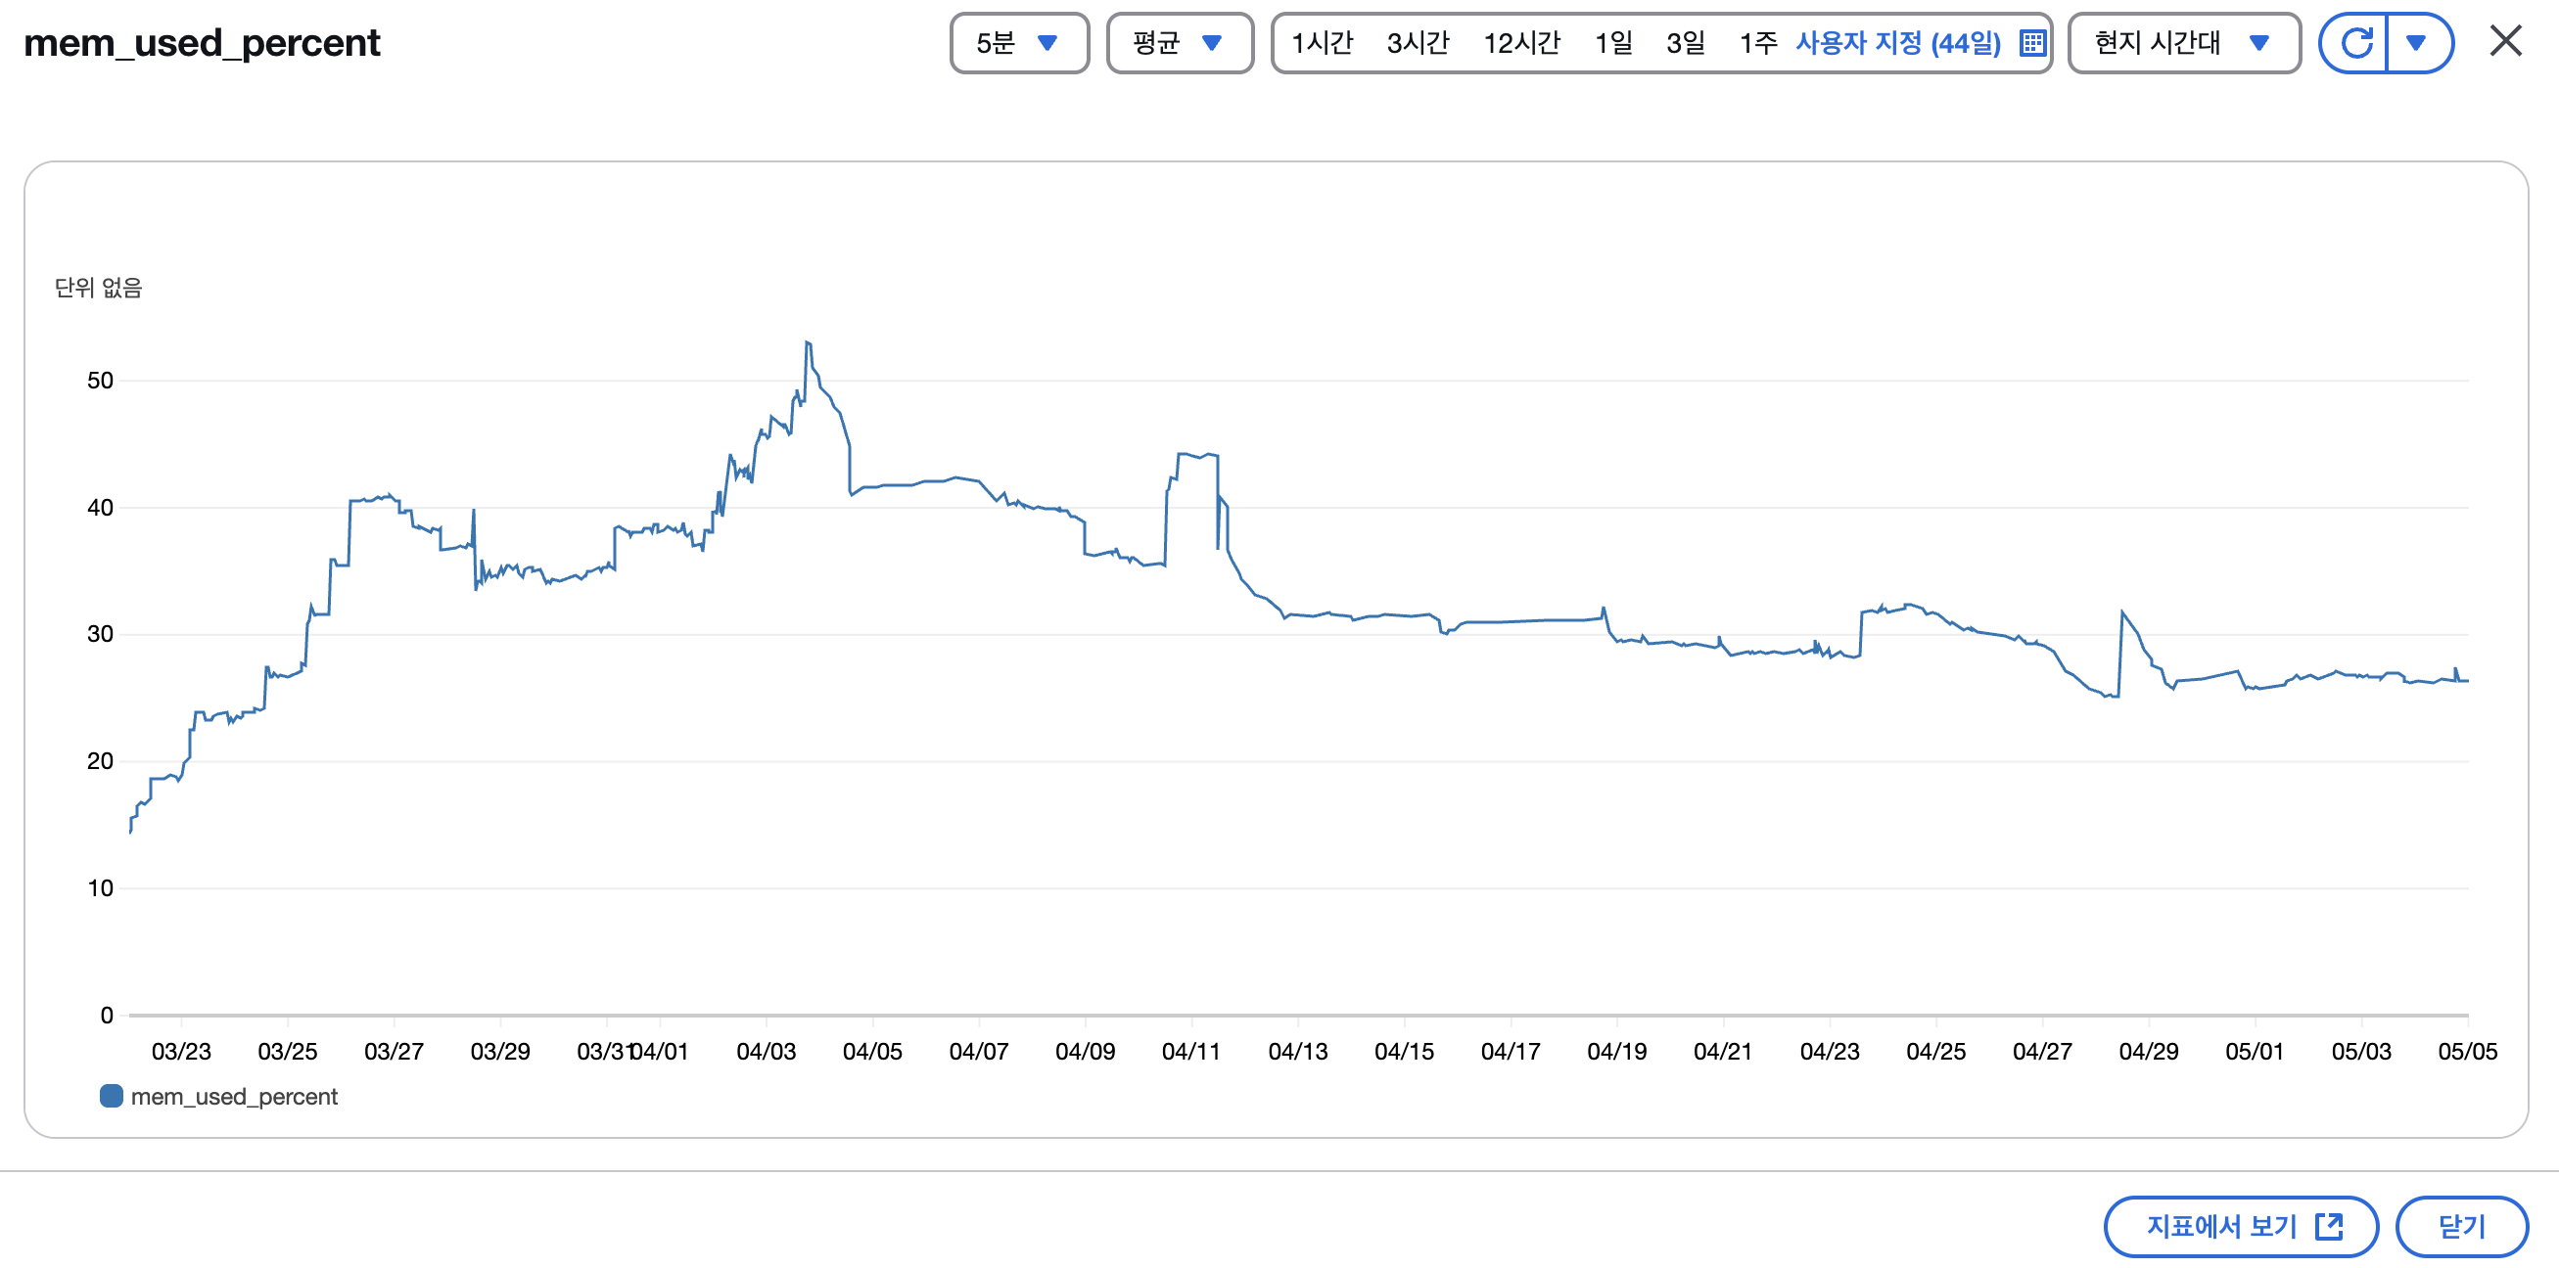Click the chart peak near 04/03

(x=808, y=343)
